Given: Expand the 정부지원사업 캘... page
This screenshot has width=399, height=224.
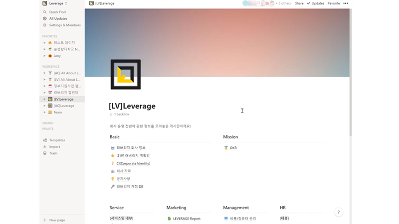Looking at the screenshot, I should [x=44, y=86].
